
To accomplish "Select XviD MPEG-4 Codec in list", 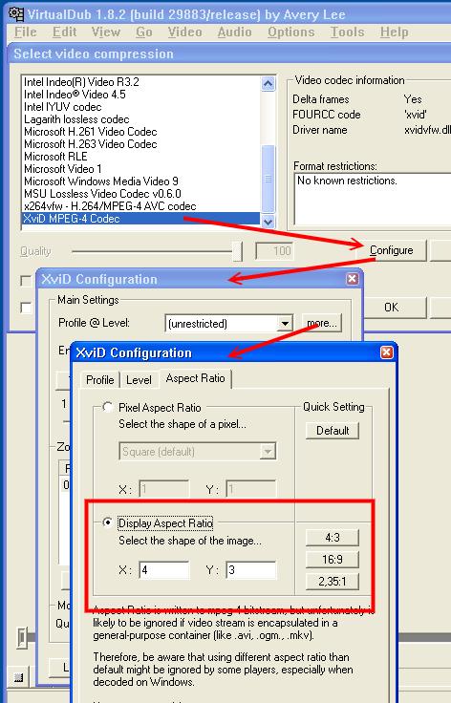I will 140,219.
